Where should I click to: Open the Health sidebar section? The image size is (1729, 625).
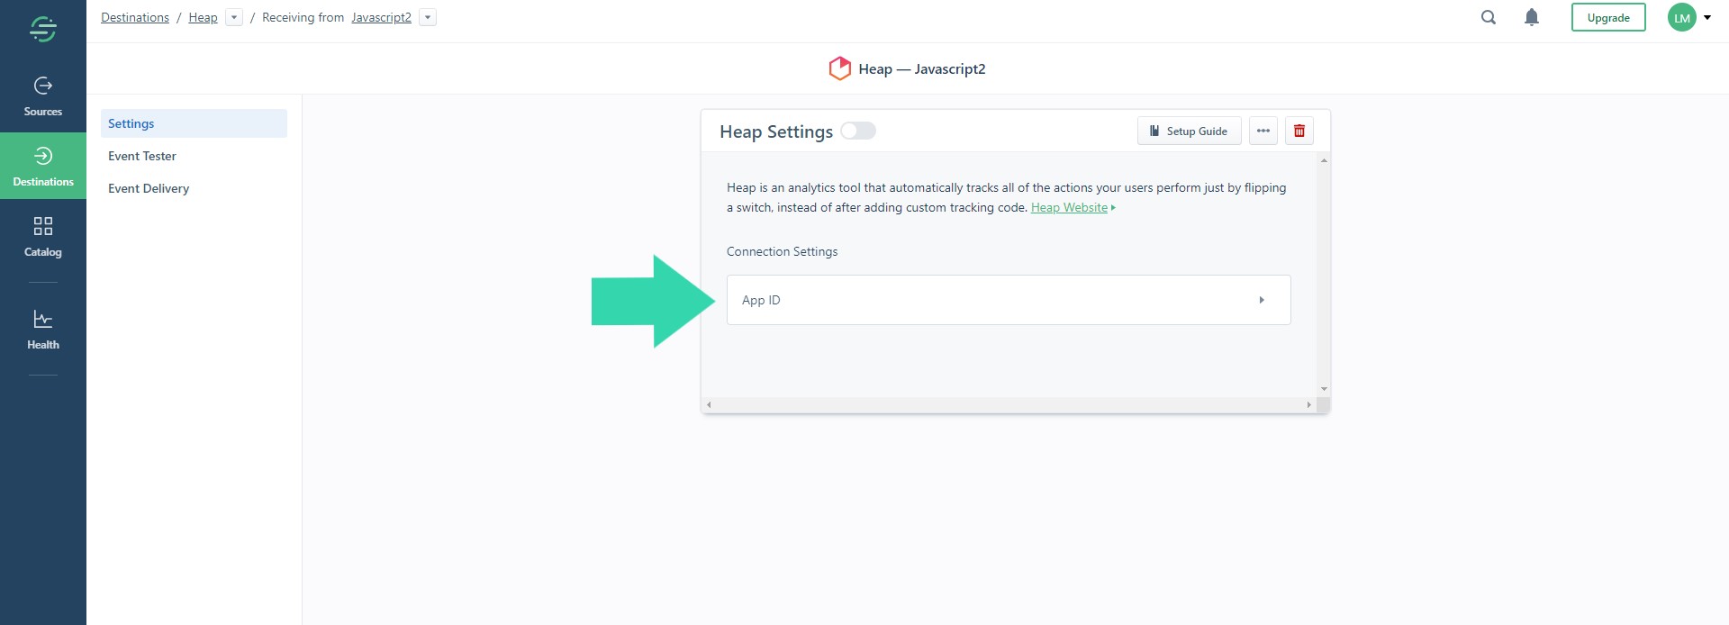tap(42, 330)
